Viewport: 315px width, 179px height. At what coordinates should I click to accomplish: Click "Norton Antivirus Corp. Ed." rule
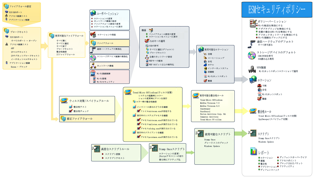tap(213, 114)
